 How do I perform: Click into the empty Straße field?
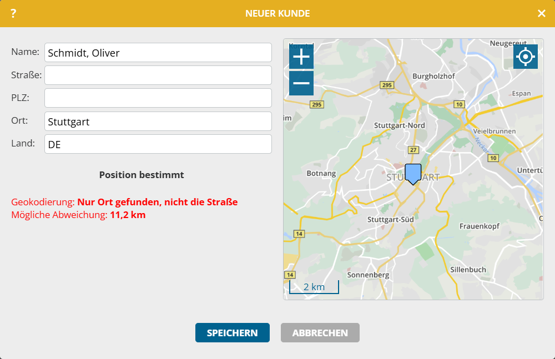(158, 75)
